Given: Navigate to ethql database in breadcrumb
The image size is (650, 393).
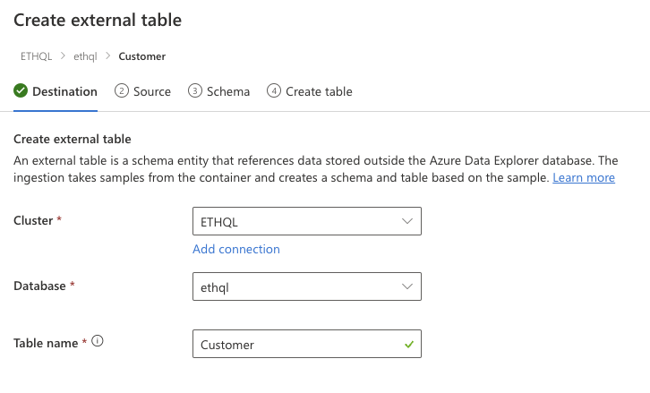Looking at the screenshot, I should [85, 56].
